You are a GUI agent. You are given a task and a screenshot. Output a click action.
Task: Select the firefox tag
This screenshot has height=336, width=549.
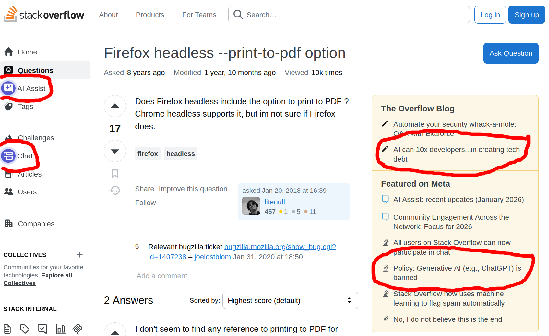coord(148,154)
